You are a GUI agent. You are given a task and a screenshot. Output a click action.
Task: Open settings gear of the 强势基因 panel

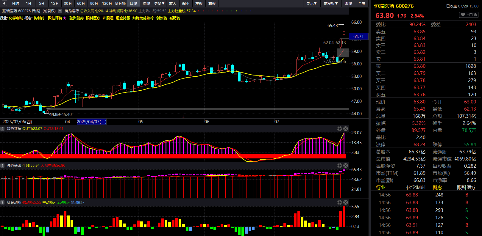(x=340, y=166)
